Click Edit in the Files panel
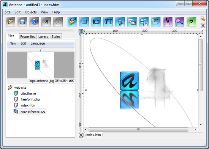Screen dimensions: 209x149 click(23, 43)
